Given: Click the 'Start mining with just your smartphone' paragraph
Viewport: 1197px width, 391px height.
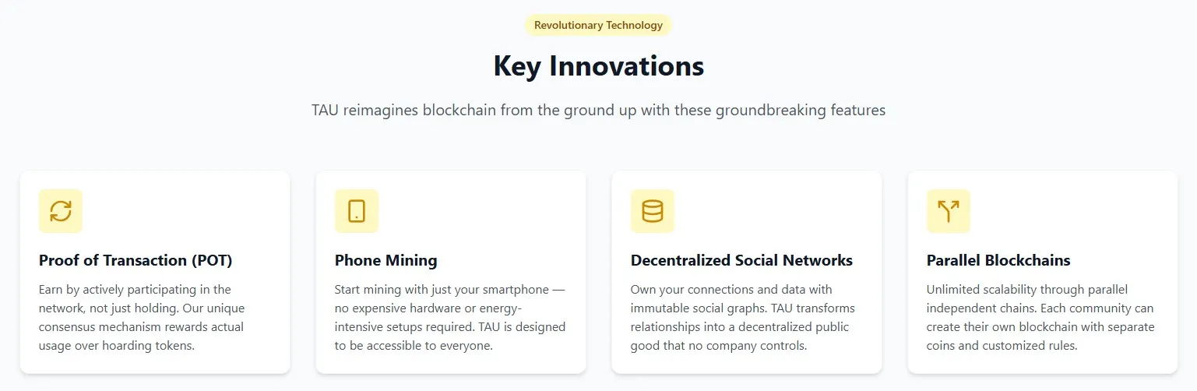Looking at the screenshot, I should click(450, 317).
